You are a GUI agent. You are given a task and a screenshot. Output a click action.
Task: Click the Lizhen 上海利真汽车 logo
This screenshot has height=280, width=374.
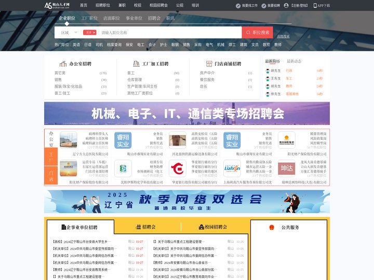232,169
